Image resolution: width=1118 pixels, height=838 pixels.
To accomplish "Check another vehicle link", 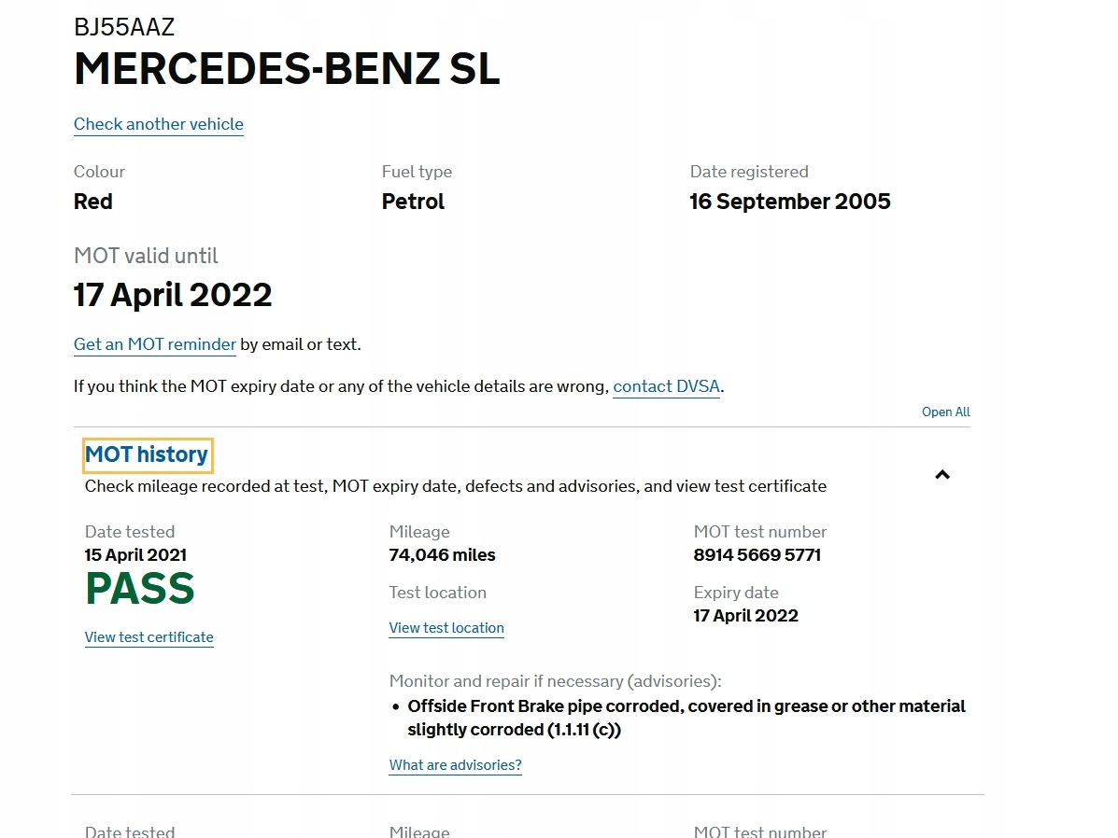I will tap(159, 124).
